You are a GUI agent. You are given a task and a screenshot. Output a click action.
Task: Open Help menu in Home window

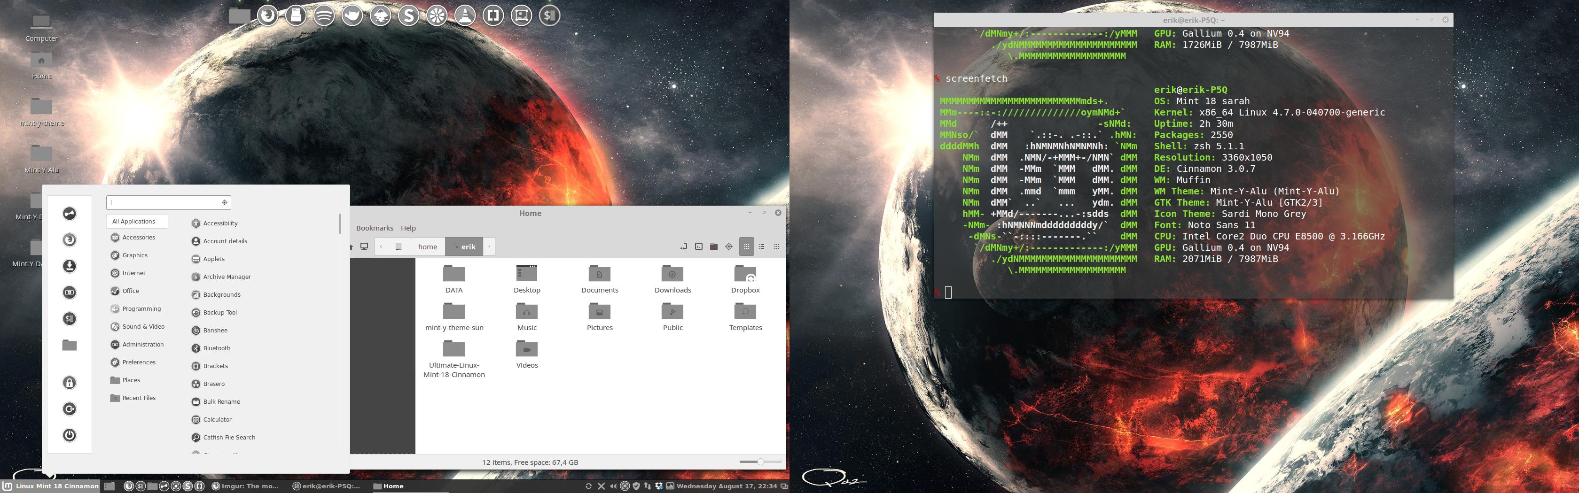[408, 229]
